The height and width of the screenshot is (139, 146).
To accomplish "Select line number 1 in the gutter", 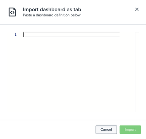I will point(16,35).
